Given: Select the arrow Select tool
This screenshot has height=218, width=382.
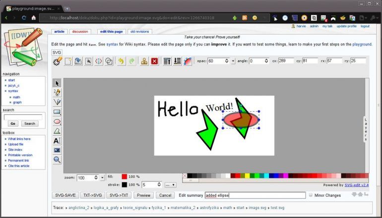Looking at the screenshot, I should pos(57,83).
